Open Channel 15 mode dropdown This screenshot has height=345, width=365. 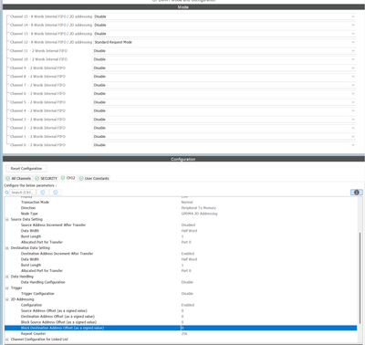click(x=224, y=16)
